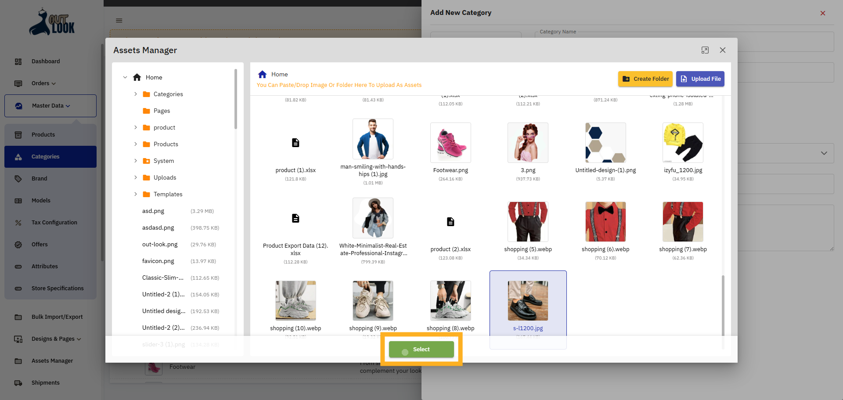Select the Untitled-design-(1).png thumbnail
The height and width of the screenshot is (400, 843).
click(x=605, y=143)
